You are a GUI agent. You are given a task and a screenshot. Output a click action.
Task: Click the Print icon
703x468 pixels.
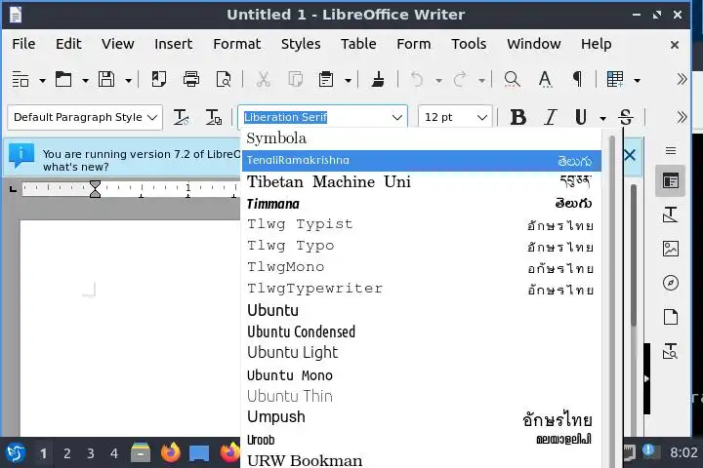tap(191, 80)
